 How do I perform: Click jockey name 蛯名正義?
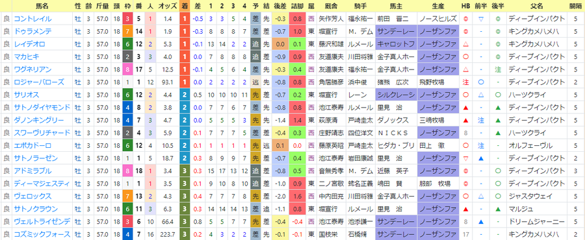(360, 184)
